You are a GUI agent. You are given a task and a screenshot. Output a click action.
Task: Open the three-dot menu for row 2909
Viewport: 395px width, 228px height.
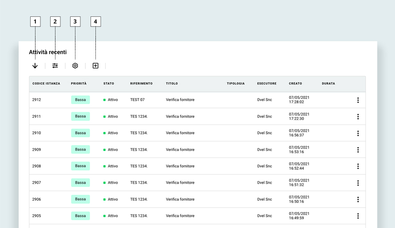(358, 150)
